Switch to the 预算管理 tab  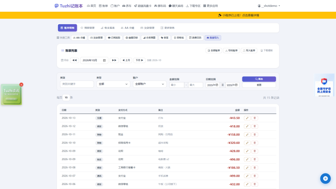[87, 28]
